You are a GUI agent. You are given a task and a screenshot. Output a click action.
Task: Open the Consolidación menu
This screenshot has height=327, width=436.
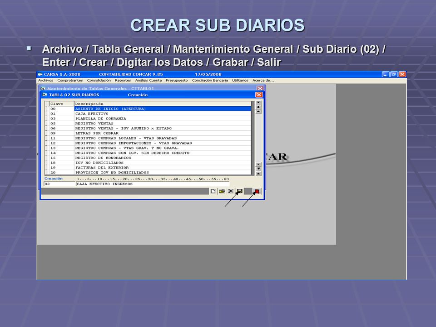pos(99,80)
